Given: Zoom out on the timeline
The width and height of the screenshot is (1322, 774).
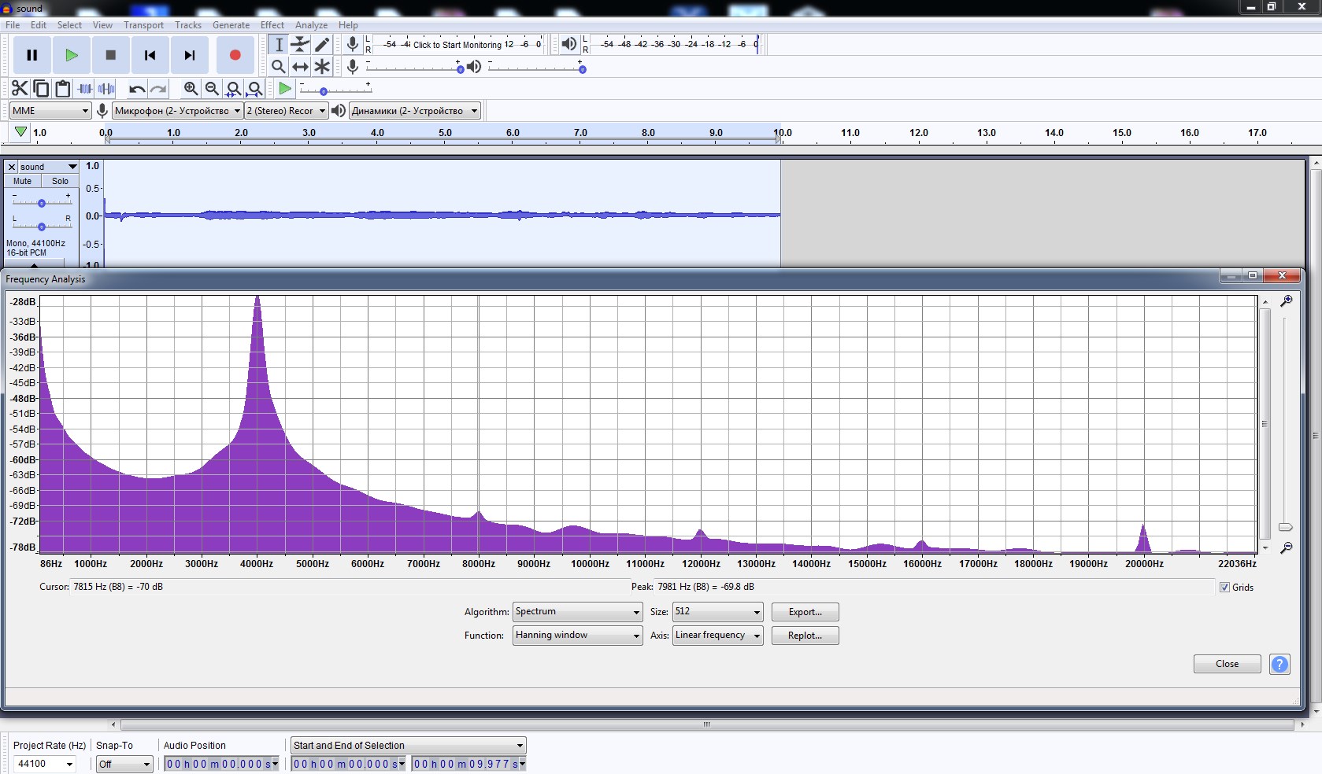Looking at the screenshot, I should coord(212,89).
